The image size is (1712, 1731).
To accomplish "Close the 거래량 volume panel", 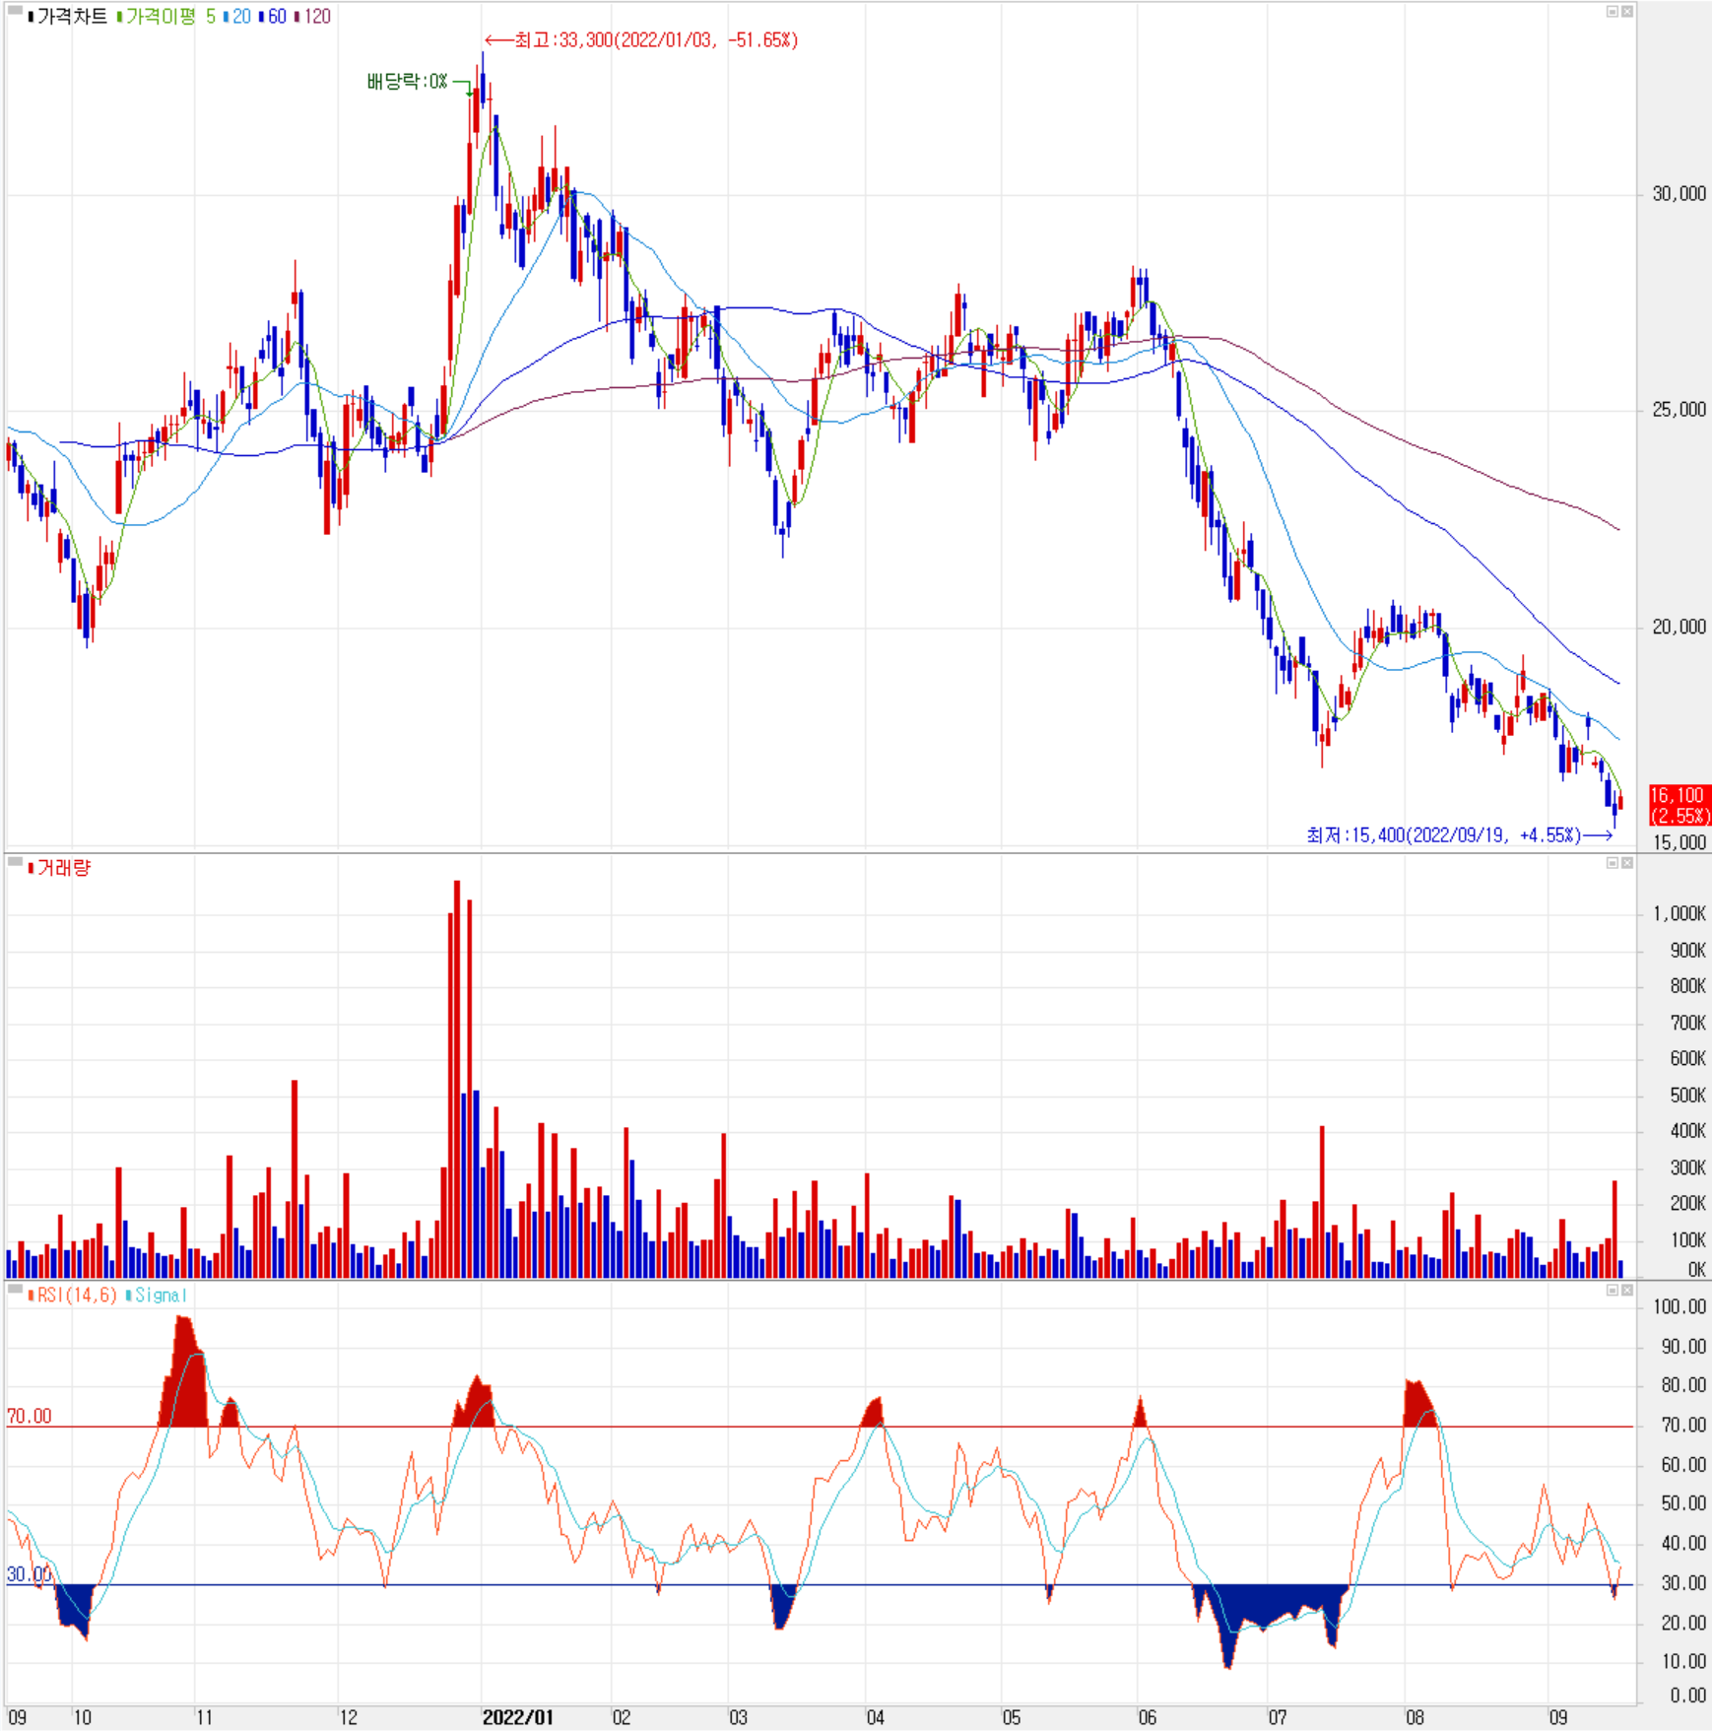I will [x=1627, y=863].
